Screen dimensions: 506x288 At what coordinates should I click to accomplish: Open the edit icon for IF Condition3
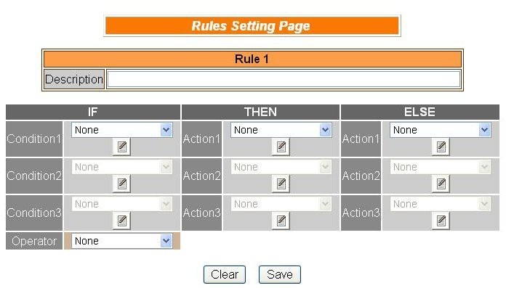[x=121, y=221]
